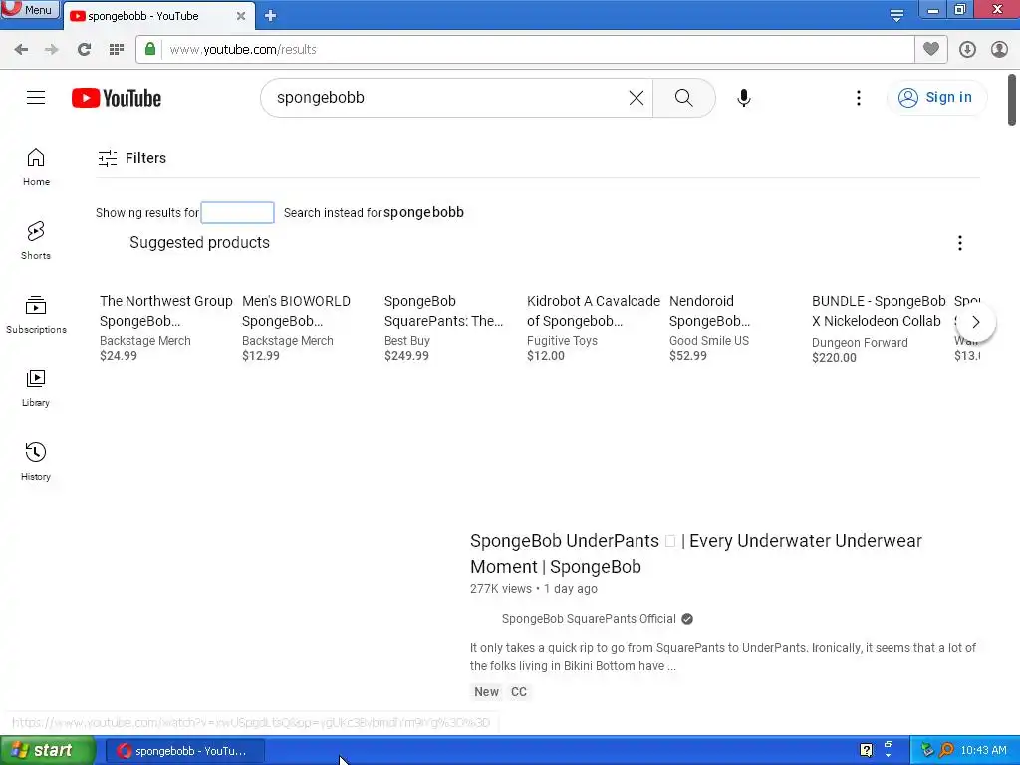
Task: Close the spongebobb YouTube tab
Action: [x=241, y=16]
